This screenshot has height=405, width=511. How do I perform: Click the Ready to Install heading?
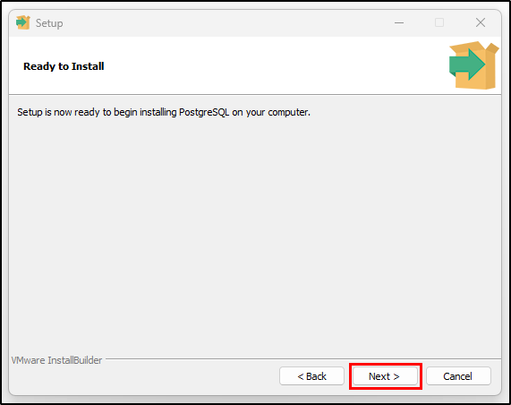coord(64,66)
